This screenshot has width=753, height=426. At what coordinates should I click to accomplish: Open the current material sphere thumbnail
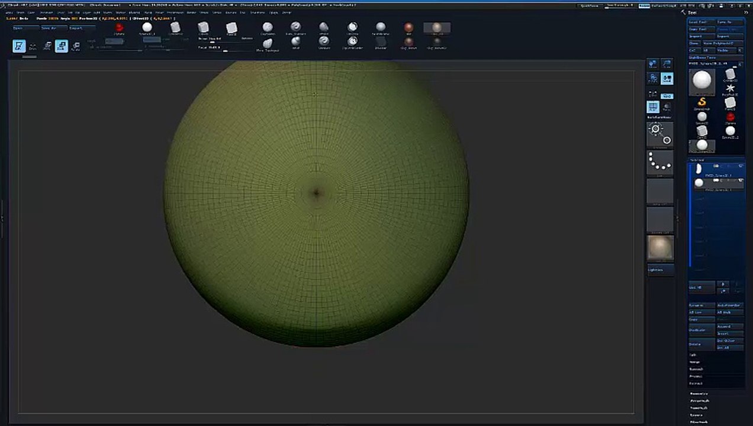coord(660,248)
